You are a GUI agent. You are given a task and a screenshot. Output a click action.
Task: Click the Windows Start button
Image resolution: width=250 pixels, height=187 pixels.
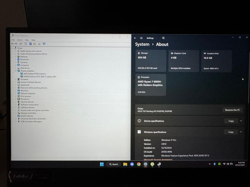pyautogui.click(x=102, y=164)
